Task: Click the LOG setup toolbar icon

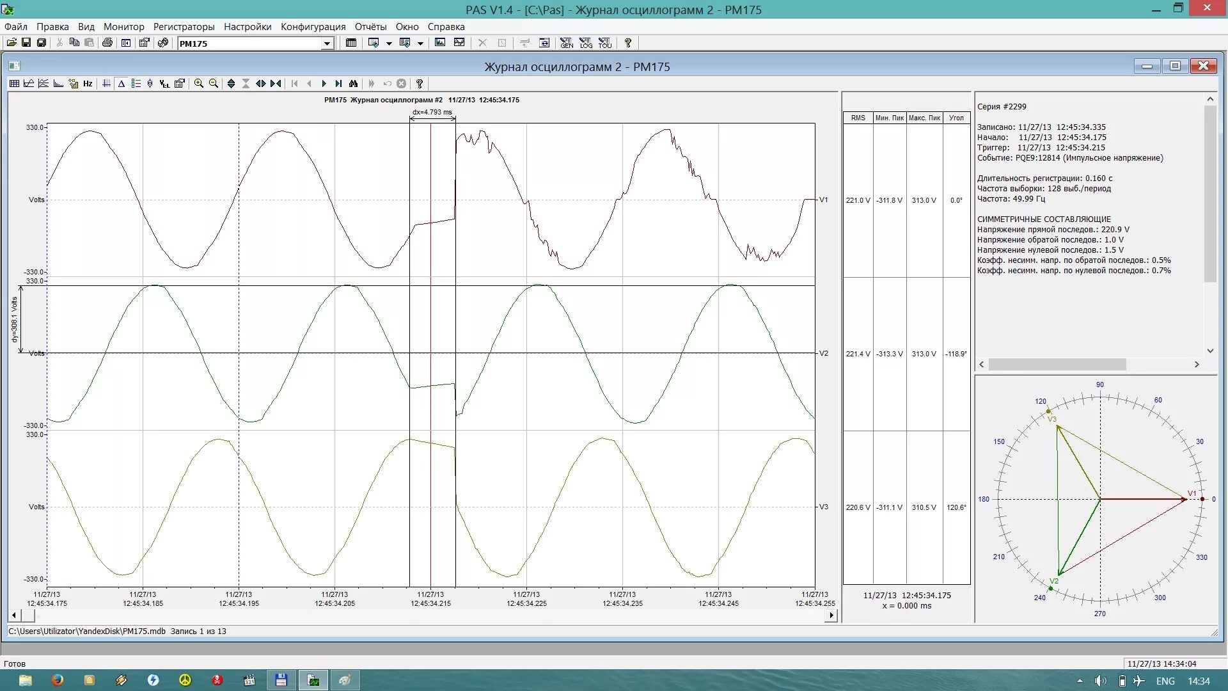Action: [x=586, y=43]
